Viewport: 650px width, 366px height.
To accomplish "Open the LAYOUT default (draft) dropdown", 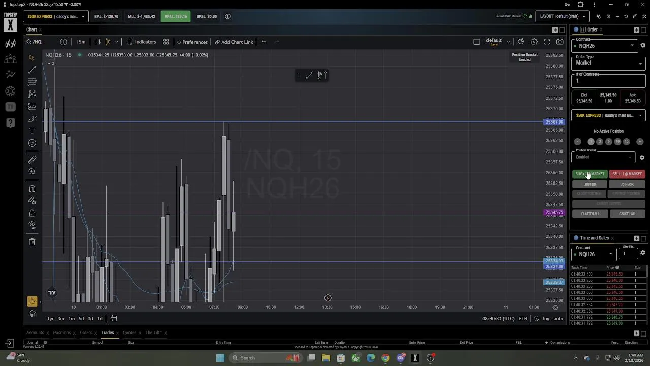I will click(563, 16).
